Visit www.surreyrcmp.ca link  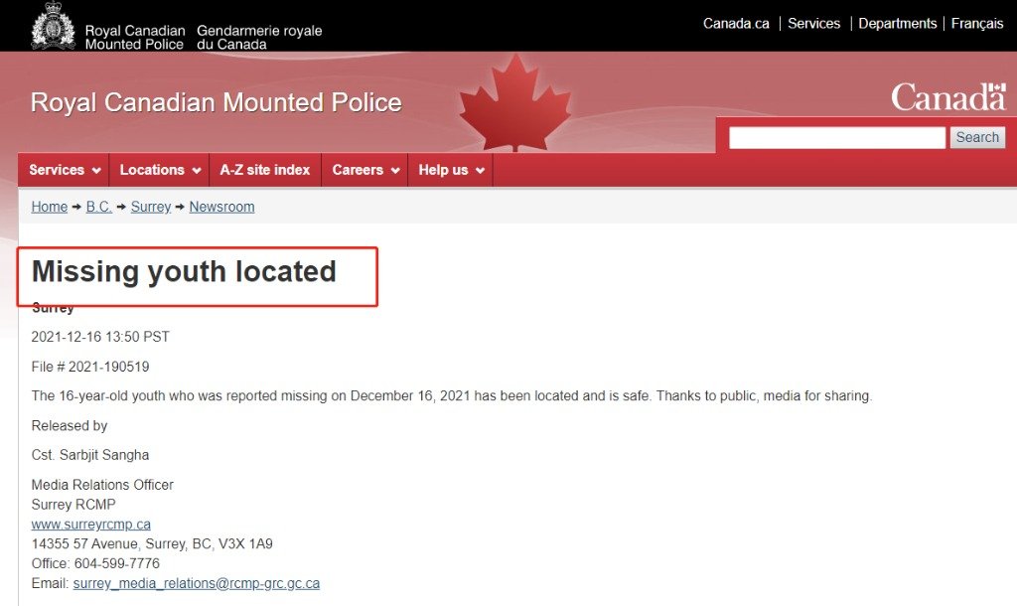pos(90,525)
